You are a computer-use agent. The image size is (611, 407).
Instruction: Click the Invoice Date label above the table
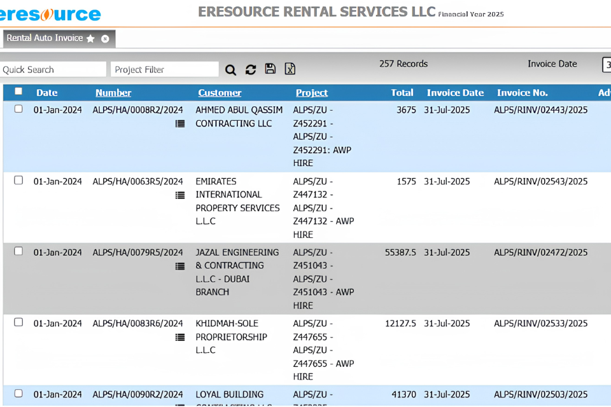(x=552, y=64)
